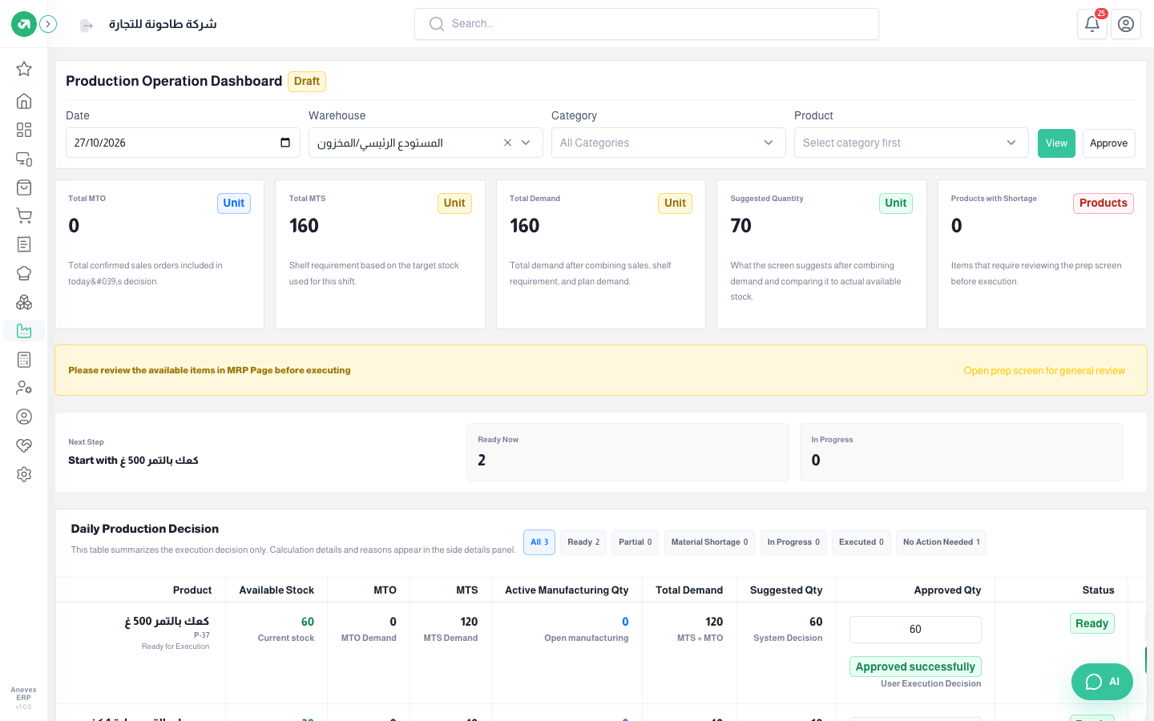Open favorites star icon in sidebar
Viewport: 1154px width, 721px height.
point(24,69)
